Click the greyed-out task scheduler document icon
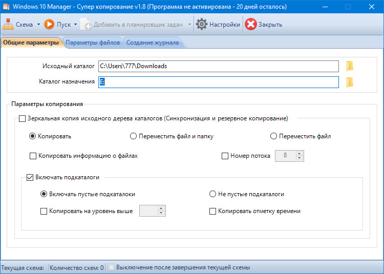 tap(86, 24)
